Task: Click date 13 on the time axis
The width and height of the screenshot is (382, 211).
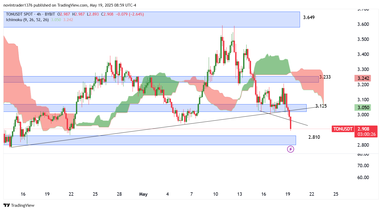Action: (240, 194)
